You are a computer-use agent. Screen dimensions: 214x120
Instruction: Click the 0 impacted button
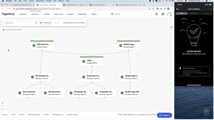(x=45, y=23)
